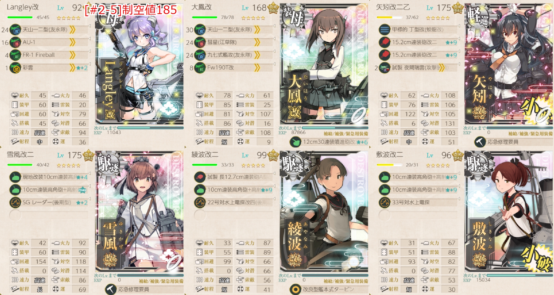Click the small arrow beside Langley's AU-1 slot
This screenshot has width=554, height=295.
point(90,39)
